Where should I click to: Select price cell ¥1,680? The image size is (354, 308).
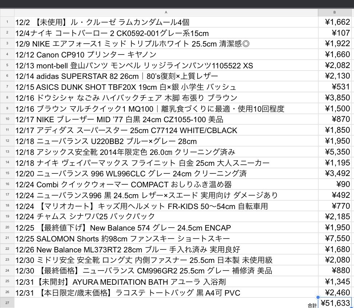click(335, 249)
